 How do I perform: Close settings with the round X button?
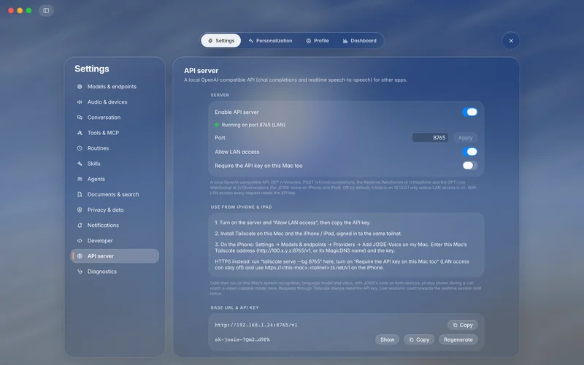pos(511,41)
